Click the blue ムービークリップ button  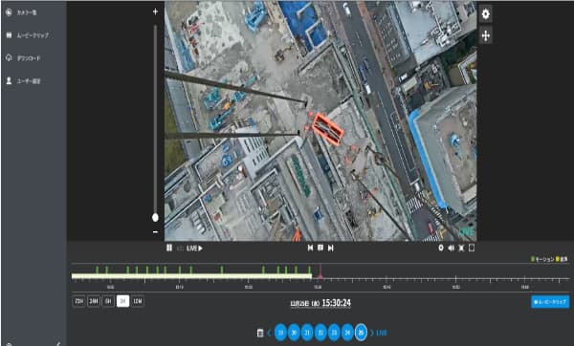(550, 302)
